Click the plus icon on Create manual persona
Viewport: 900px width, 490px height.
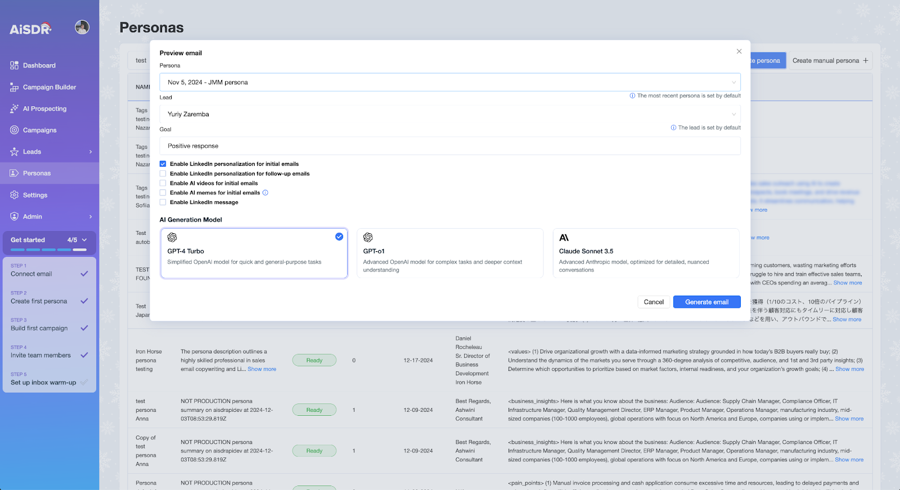coord(866,61)
